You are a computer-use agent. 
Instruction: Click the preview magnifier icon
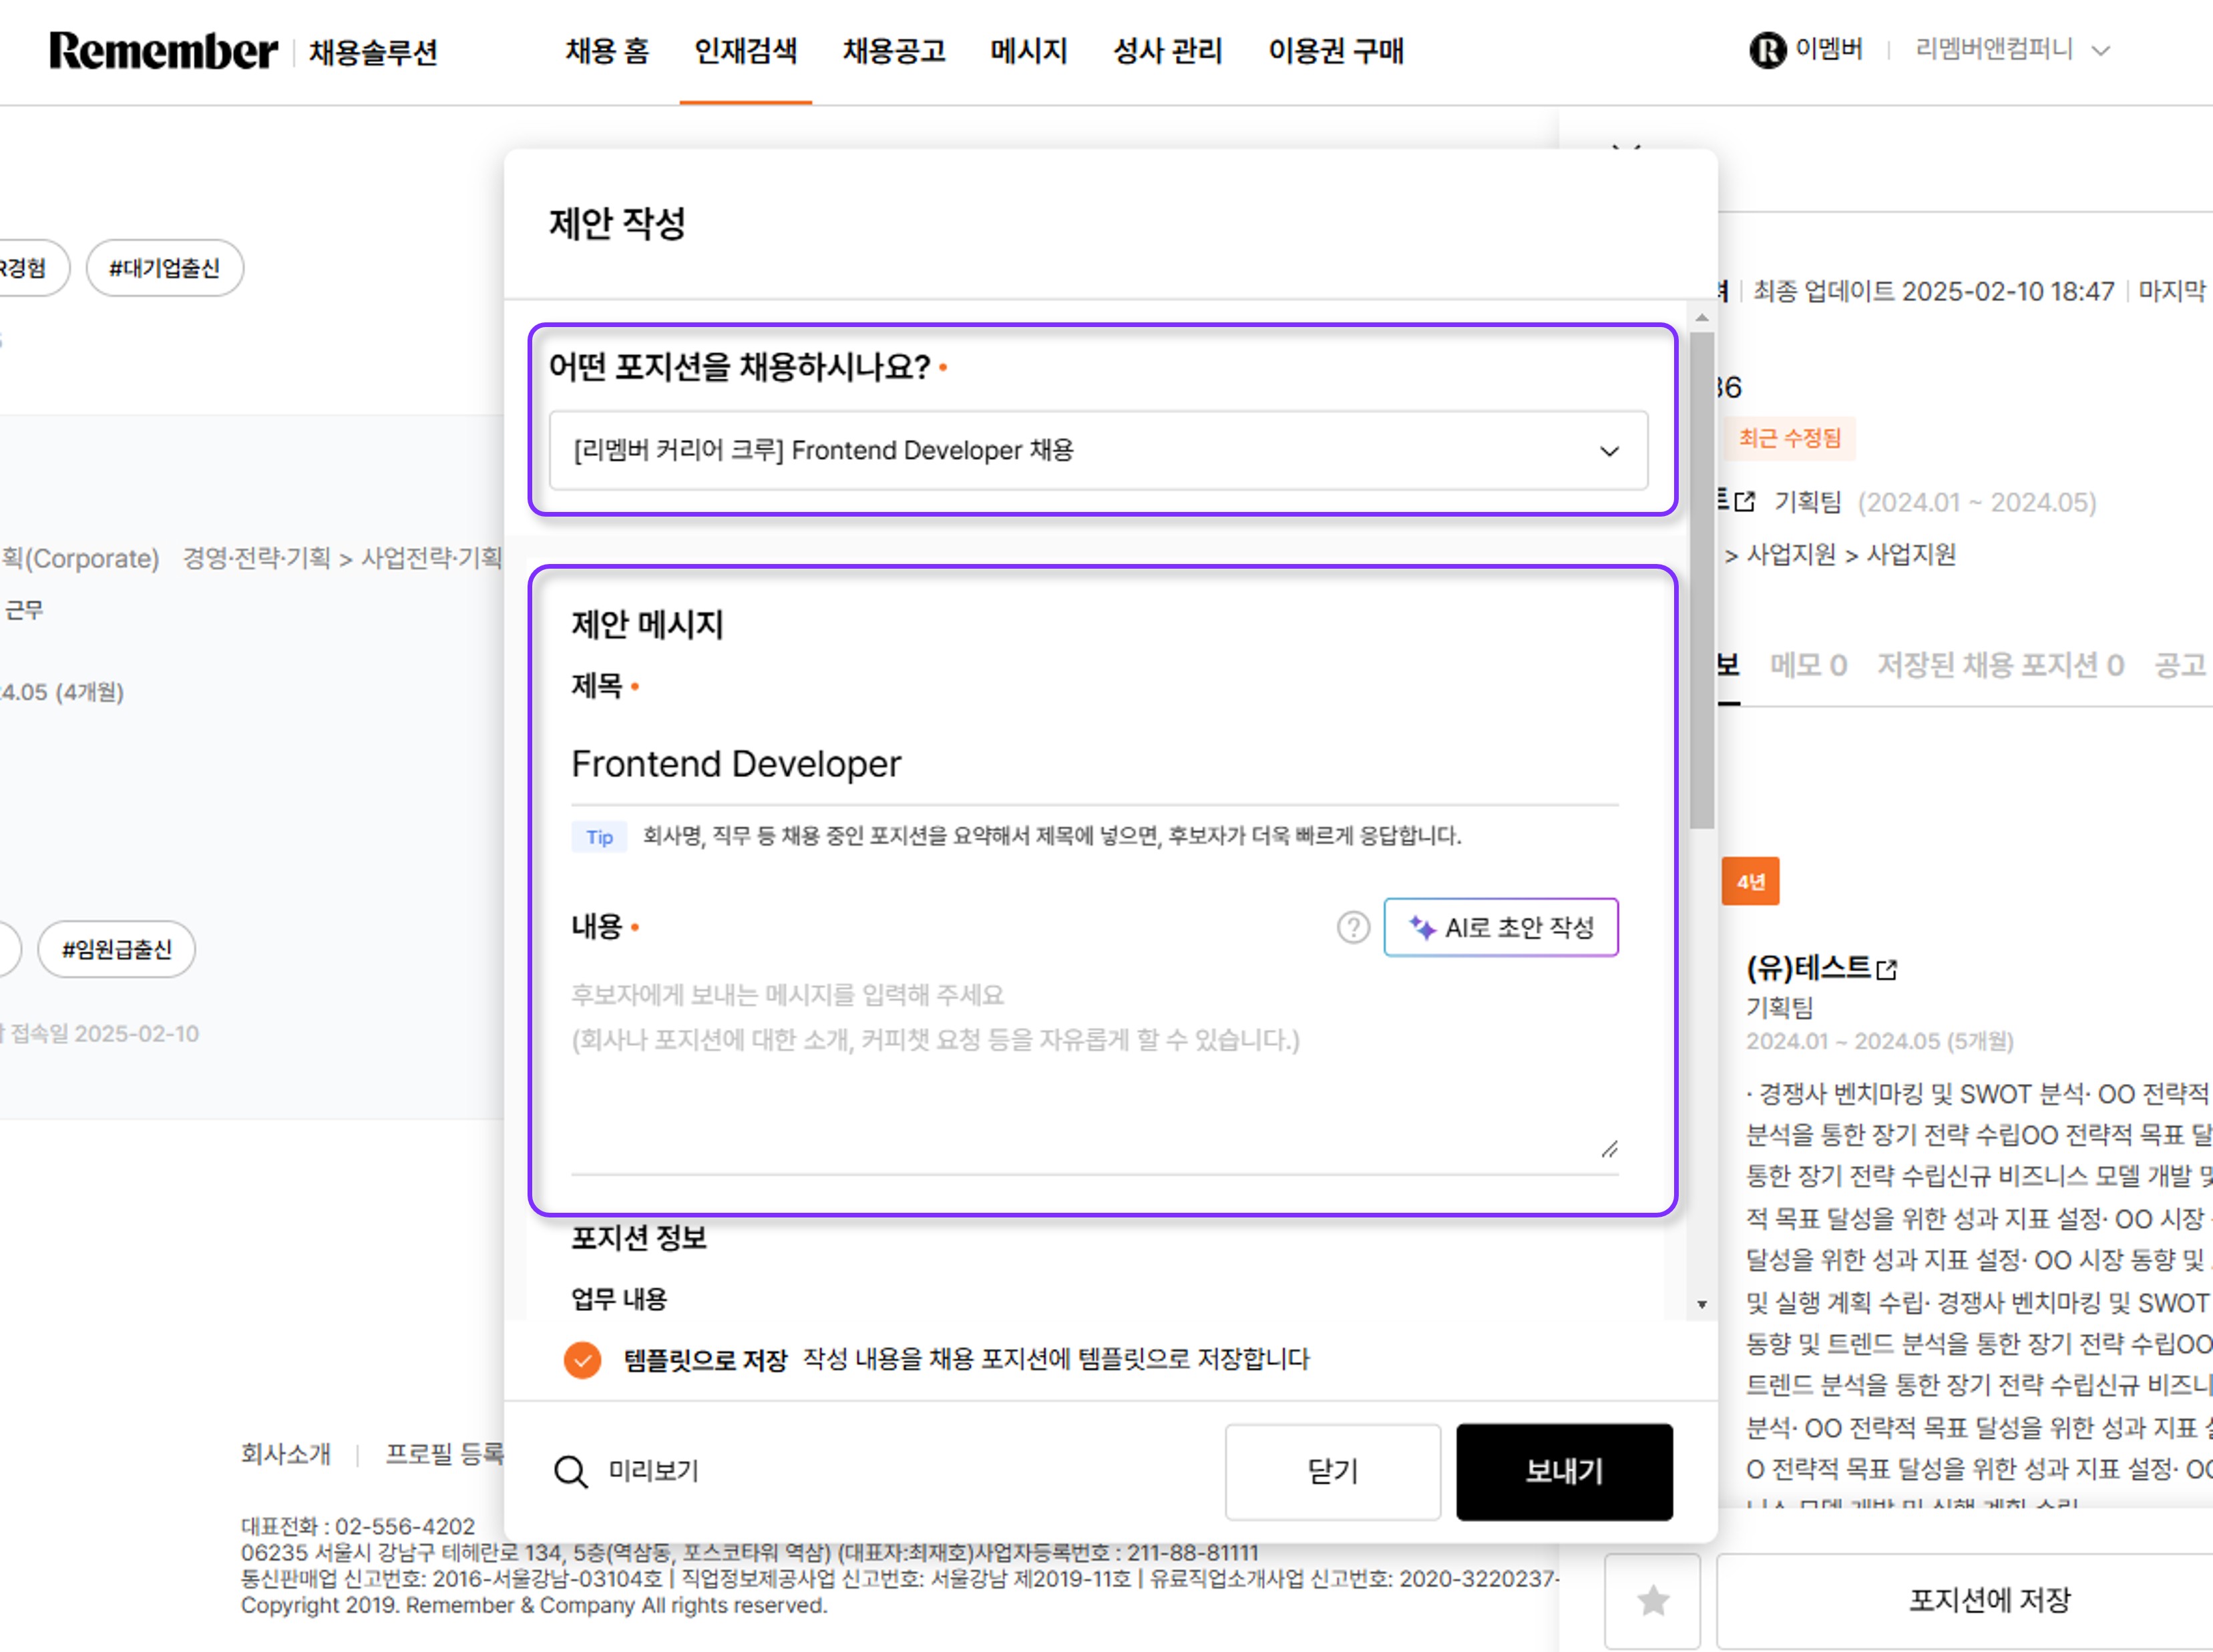[x=571, y=1471]
